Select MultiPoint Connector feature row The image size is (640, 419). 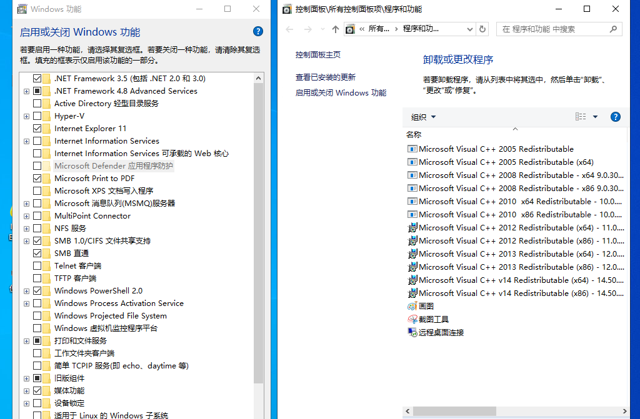point(92,216)
